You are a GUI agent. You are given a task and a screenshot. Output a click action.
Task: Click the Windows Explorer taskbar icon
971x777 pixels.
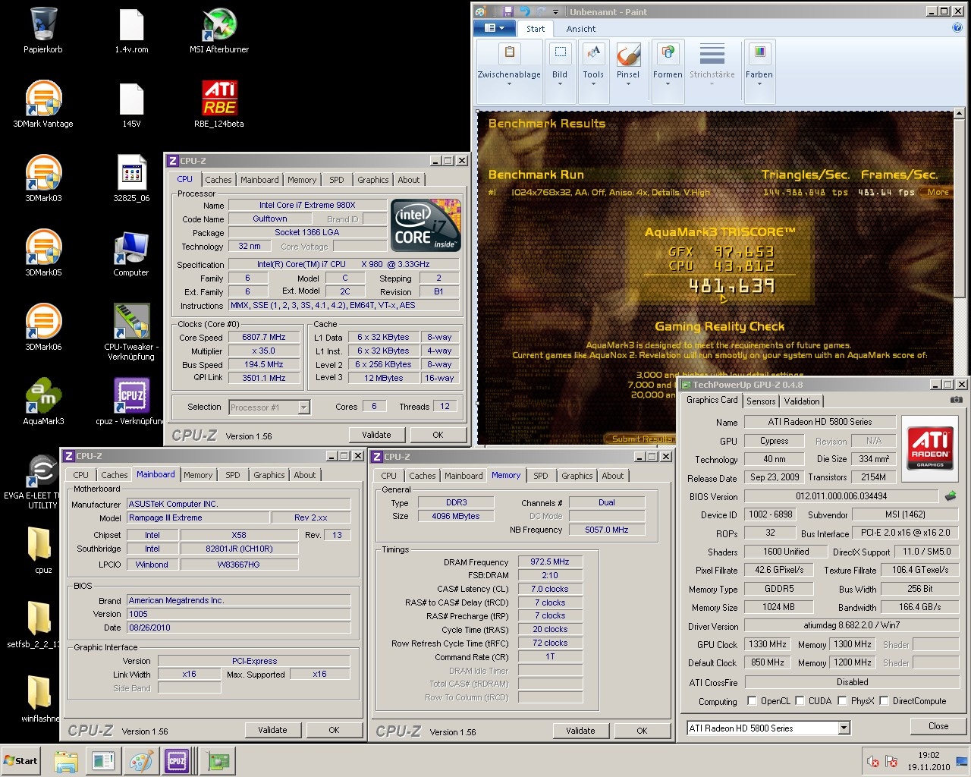[66, 761]
